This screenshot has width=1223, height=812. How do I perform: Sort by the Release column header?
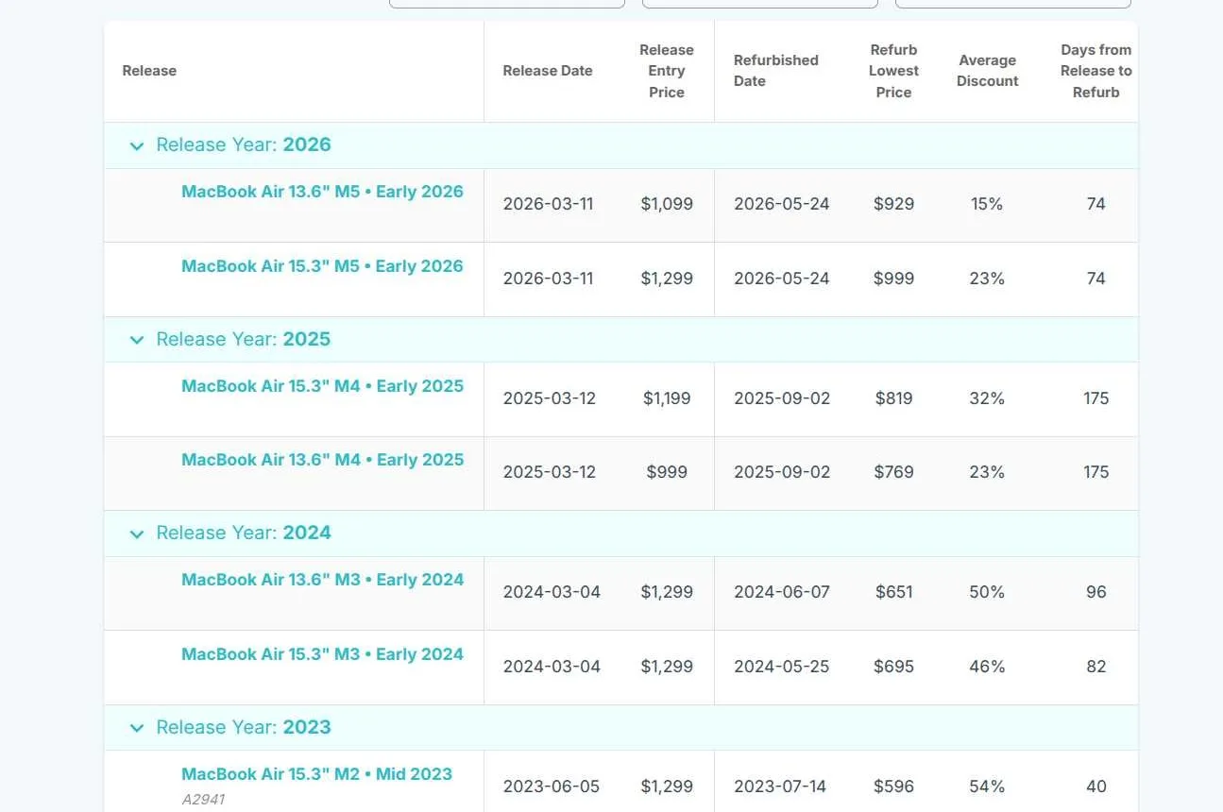coord(149,71)
